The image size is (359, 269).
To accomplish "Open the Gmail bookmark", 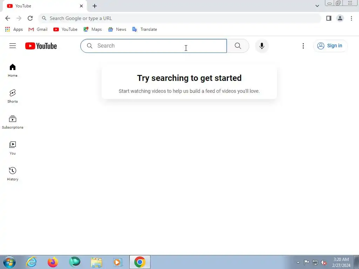I will point(38,29).
